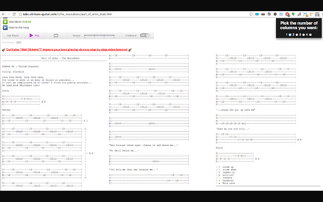Click the music note extension icon
Viewport: 323px width, 202px height.
[x=299, y=14]
